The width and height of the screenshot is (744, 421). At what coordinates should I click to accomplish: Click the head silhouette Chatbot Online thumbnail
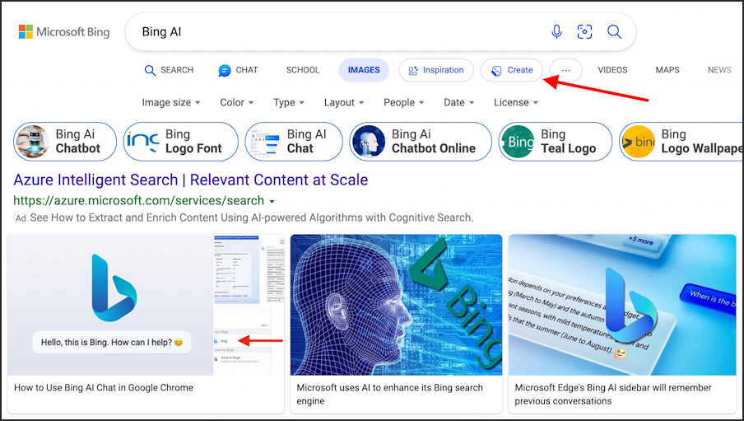click(x=369, y=142)
